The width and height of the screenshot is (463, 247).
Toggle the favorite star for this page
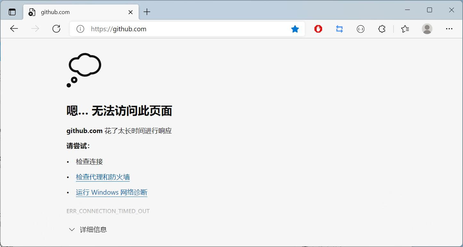coord(295,29)
